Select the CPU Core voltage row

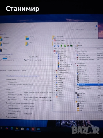[90, 104]
